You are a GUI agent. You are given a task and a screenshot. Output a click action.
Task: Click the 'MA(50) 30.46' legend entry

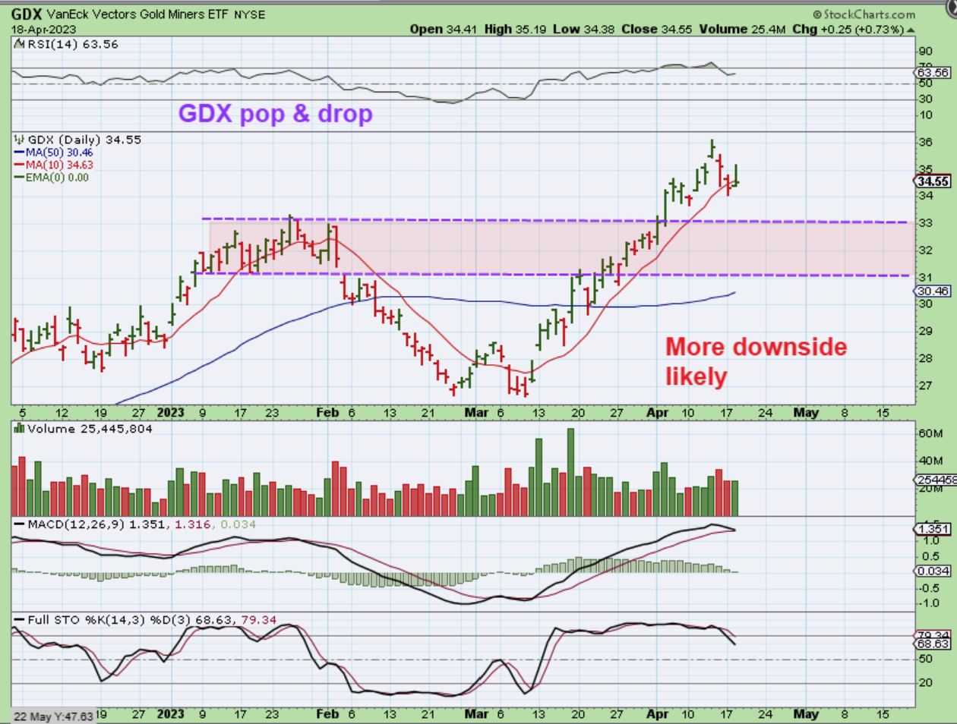click(59, 153)
